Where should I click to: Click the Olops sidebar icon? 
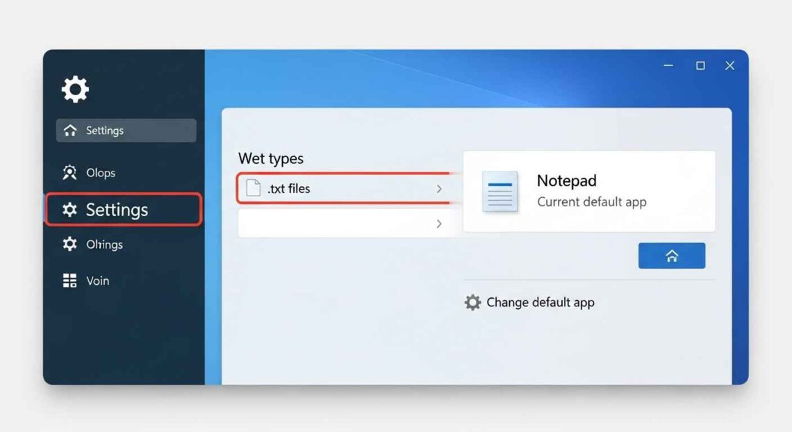[70, 173]
